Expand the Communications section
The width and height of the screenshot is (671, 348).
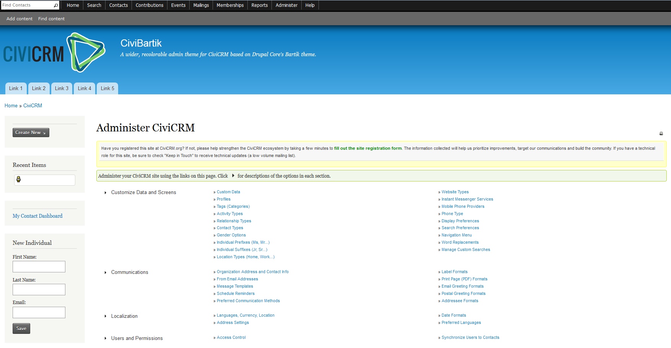click(106, 272)
